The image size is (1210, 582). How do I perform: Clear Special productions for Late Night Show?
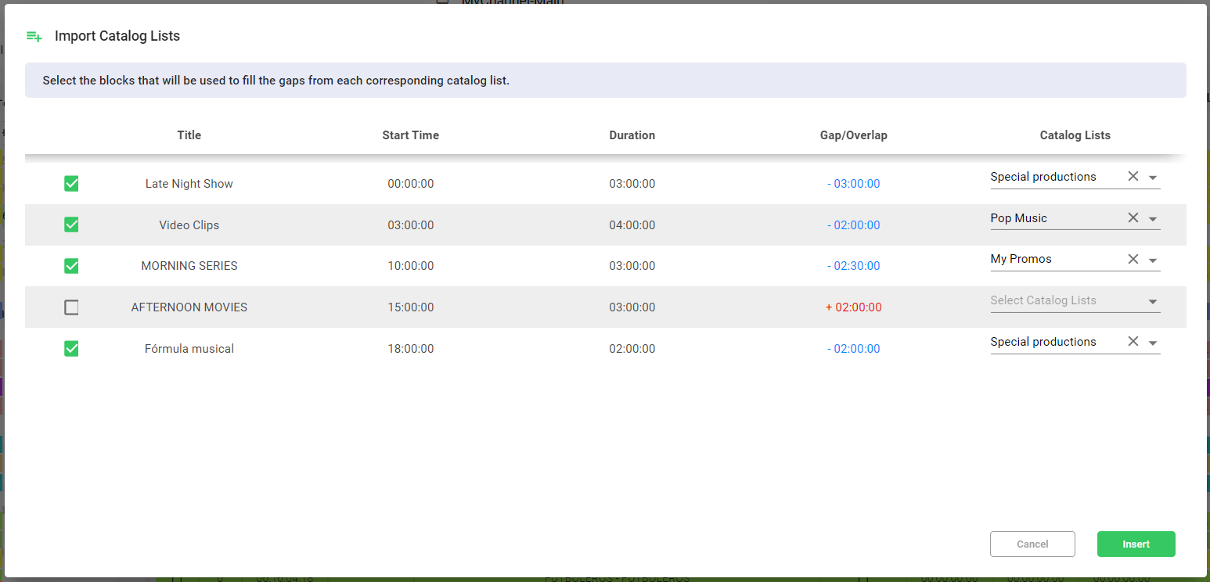click(1133, 177)
